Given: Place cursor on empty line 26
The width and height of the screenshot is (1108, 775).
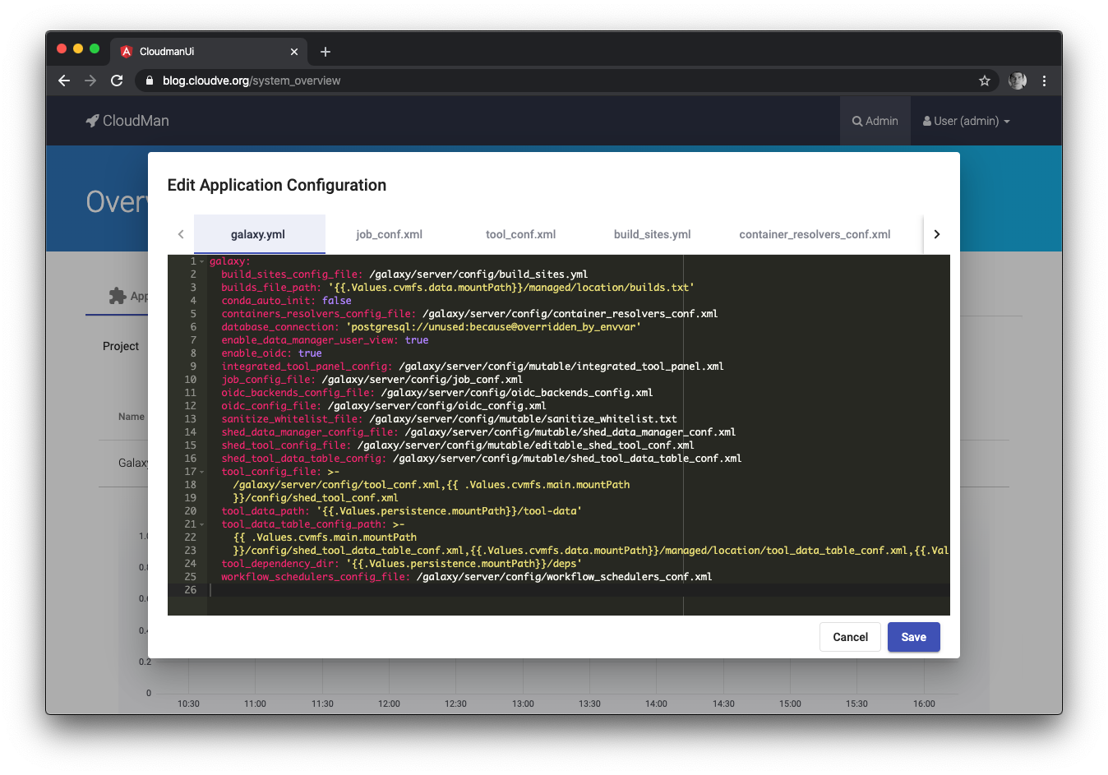Looking at the screenshot, I should click(x=579, y=590).
